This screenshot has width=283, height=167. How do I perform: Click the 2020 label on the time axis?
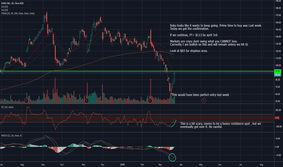point(122,165)
